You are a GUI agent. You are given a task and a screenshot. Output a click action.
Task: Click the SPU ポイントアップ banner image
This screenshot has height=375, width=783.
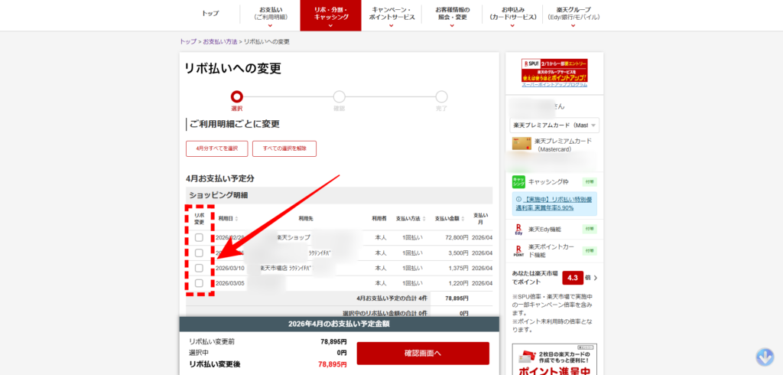(x=554, y=71)
